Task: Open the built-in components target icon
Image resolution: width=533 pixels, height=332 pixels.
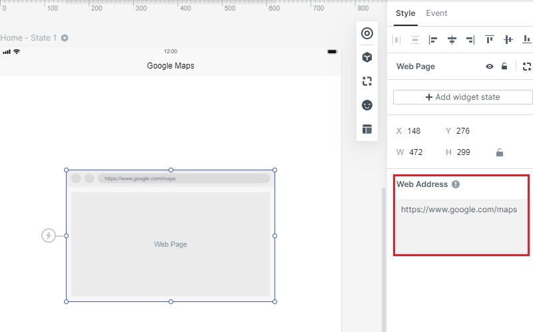Action: (x=367, y=33)
